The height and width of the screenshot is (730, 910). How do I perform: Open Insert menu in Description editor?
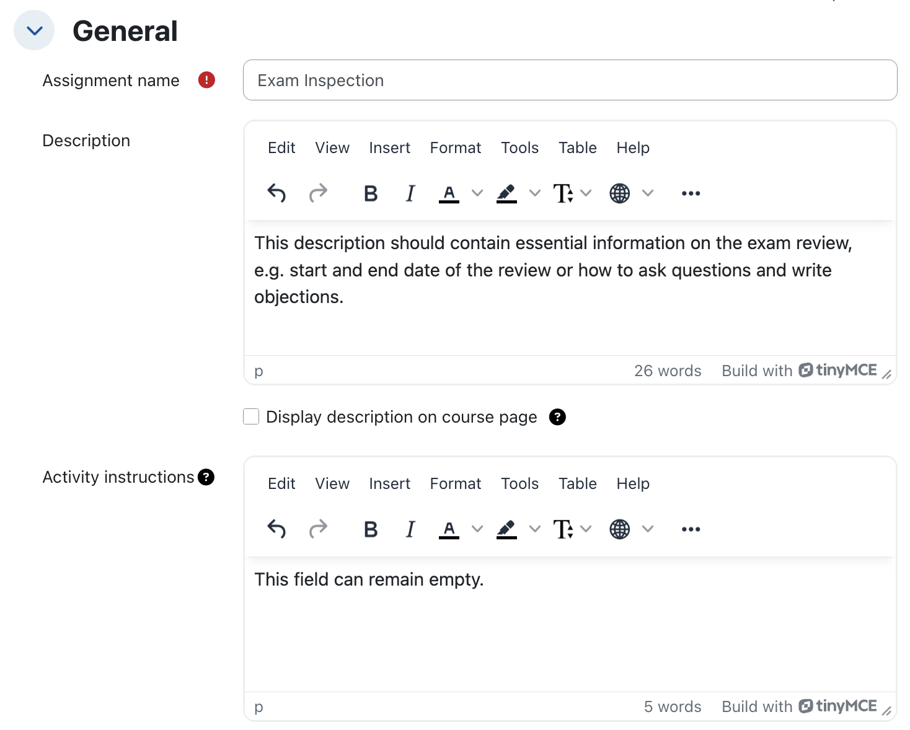pos(389,147)
